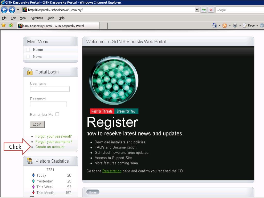The height and width of the screenshot is (198, 264).
Task: Expand the Page menu dropdown arrow
Action: [x=257, y=26]
